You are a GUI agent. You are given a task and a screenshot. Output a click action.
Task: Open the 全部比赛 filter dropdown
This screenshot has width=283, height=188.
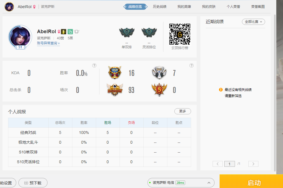coord(253,22)
